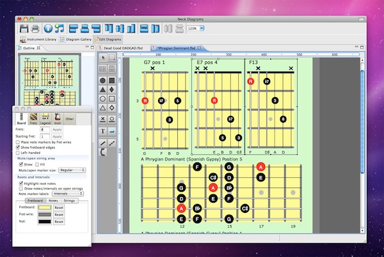The image size is (384, 257).
Task: Align selected diagrams to top edges
Action: point(109,29)
